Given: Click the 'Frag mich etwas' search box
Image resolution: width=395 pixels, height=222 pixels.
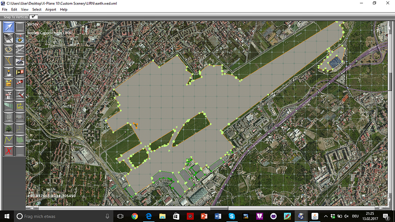Looking at the screenshot, I should click(63, 216).
